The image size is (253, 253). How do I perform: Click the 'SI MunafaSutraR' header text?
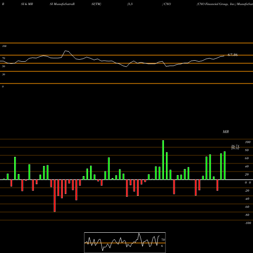(x=62, y=4)
